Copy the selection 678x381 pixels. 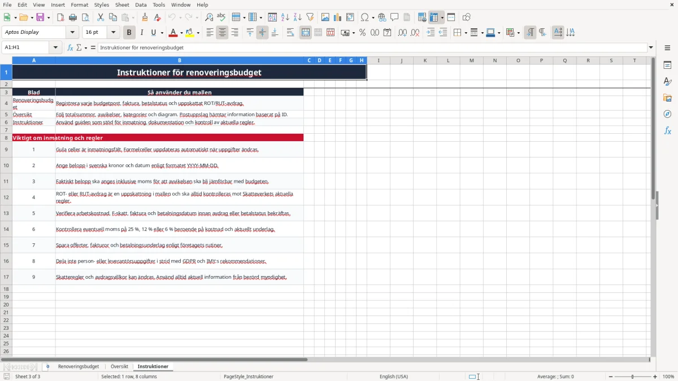(x=113, y=17)
